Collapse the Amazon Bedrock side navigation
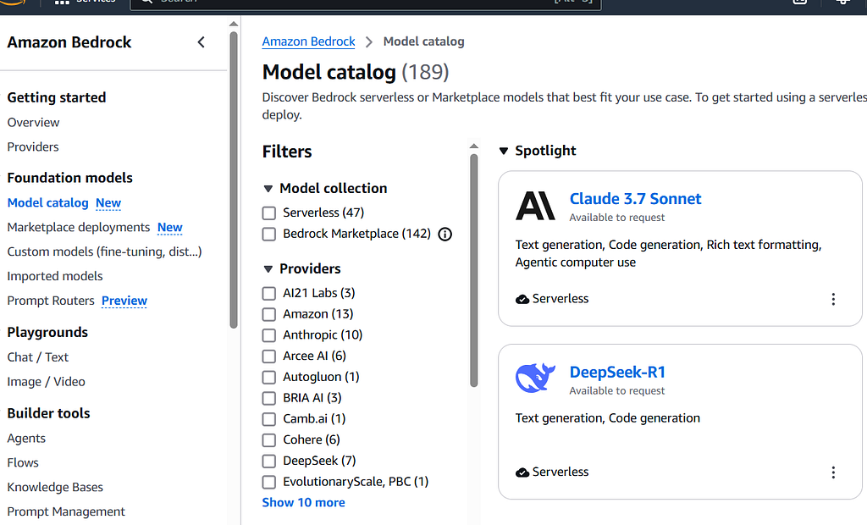Screen dimensions: 867x525 pos(202,42)
